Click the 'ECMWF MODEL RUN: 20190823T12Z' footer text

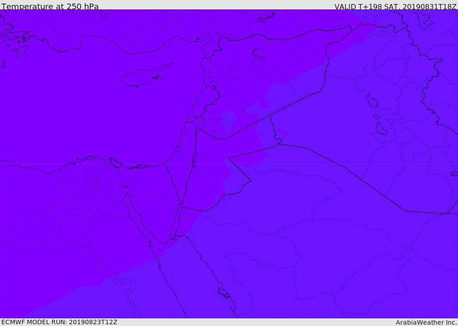coord(59,322)
